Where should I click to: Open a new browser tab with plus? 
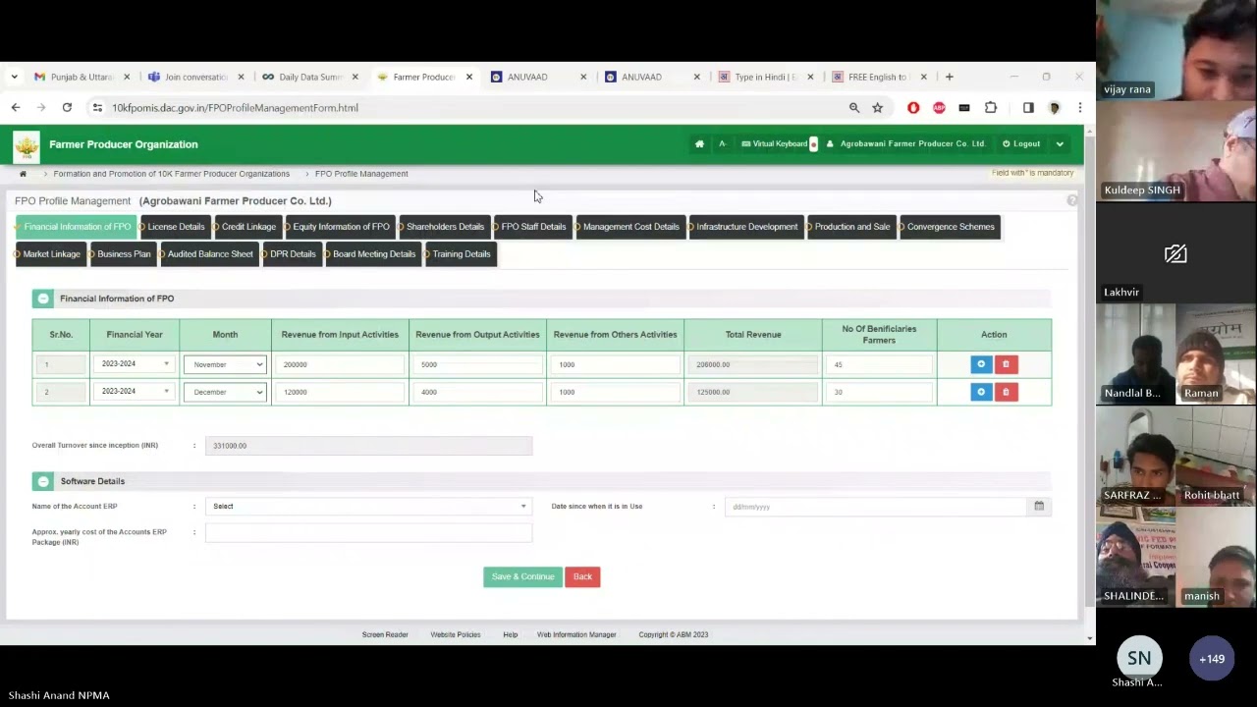[949, 77]
